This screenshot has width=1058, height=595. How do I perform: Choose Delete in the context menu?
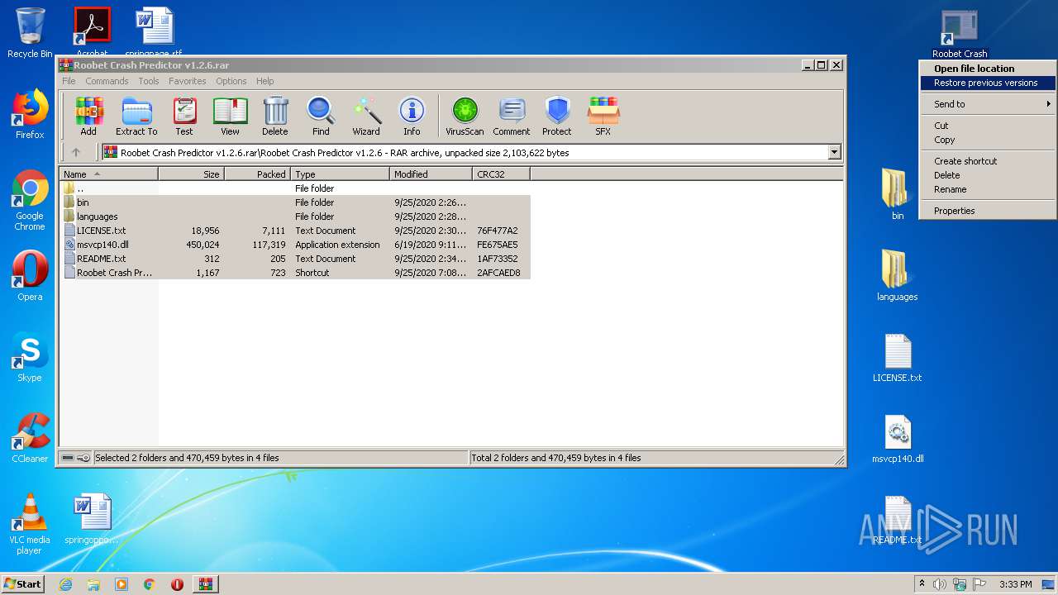point(988,175)
